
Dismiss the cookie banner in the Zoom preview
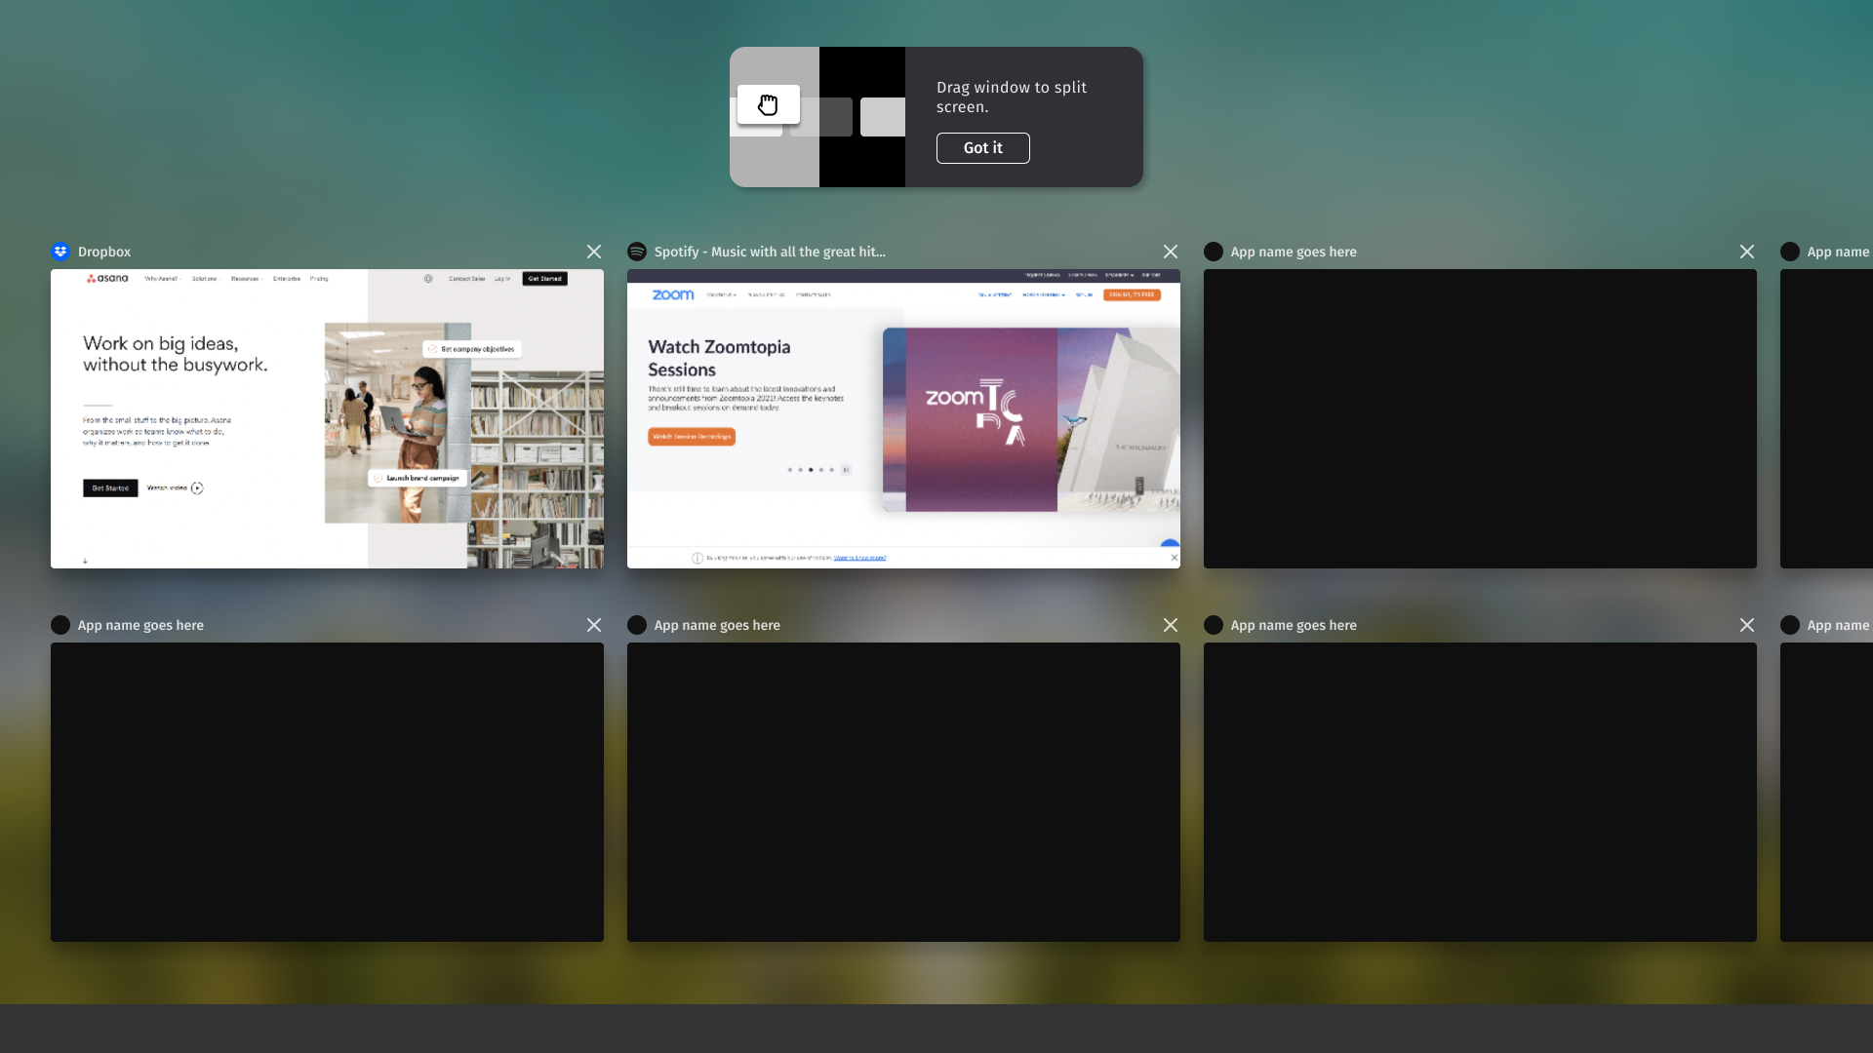pos(1175,558)
